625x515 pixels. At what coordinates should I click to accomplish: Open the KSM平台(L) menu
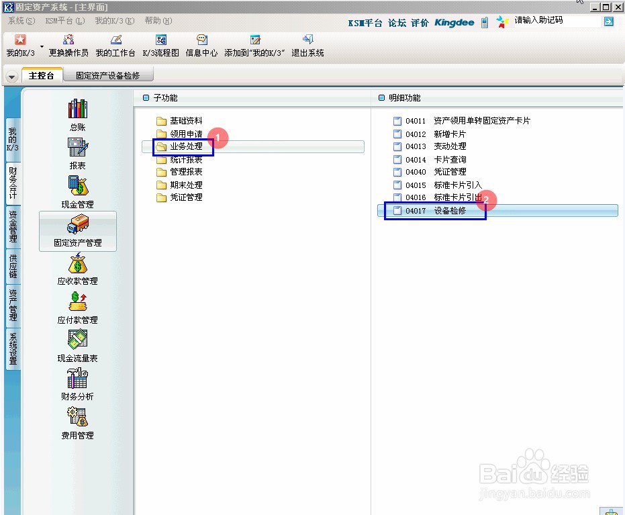[65, 21]
